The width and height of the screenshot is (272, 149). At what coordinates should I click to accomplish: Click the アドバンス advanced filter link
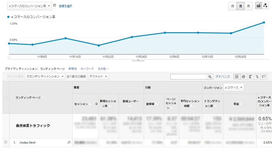[x=223, y=77]
